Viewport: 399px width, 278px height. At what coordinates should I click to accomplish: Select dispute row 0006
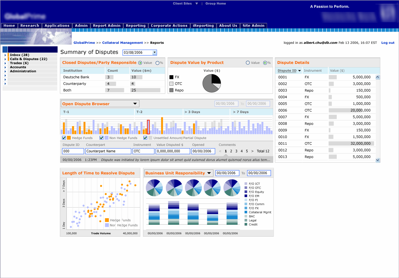click(325, 110)
